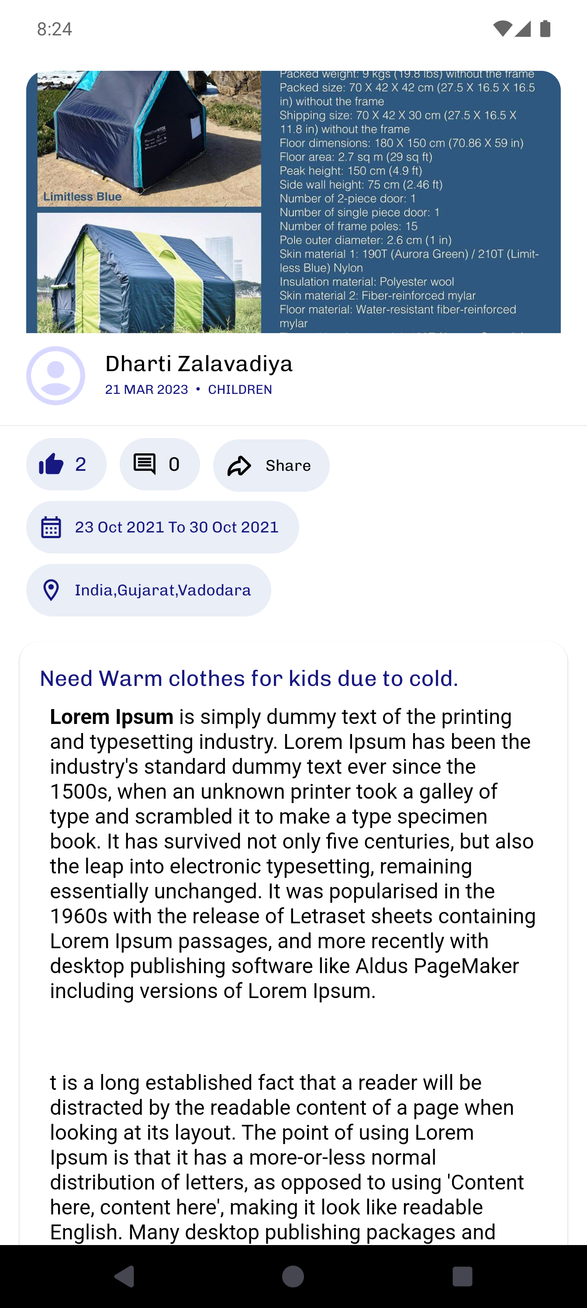This screenshot has width=587, height=1308.
Task: Check the Wi-Fi status icon
Action: click(x=502, y=29)
